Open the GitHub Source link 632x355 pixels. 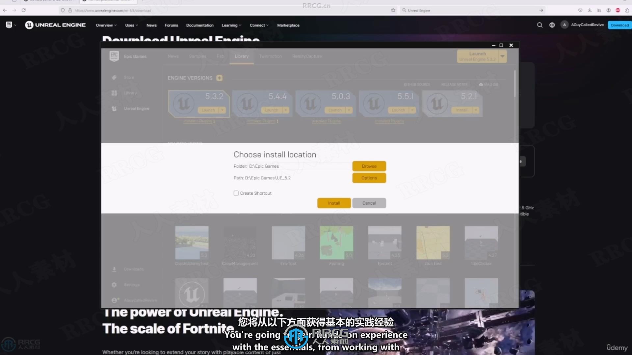pos(417,84)
